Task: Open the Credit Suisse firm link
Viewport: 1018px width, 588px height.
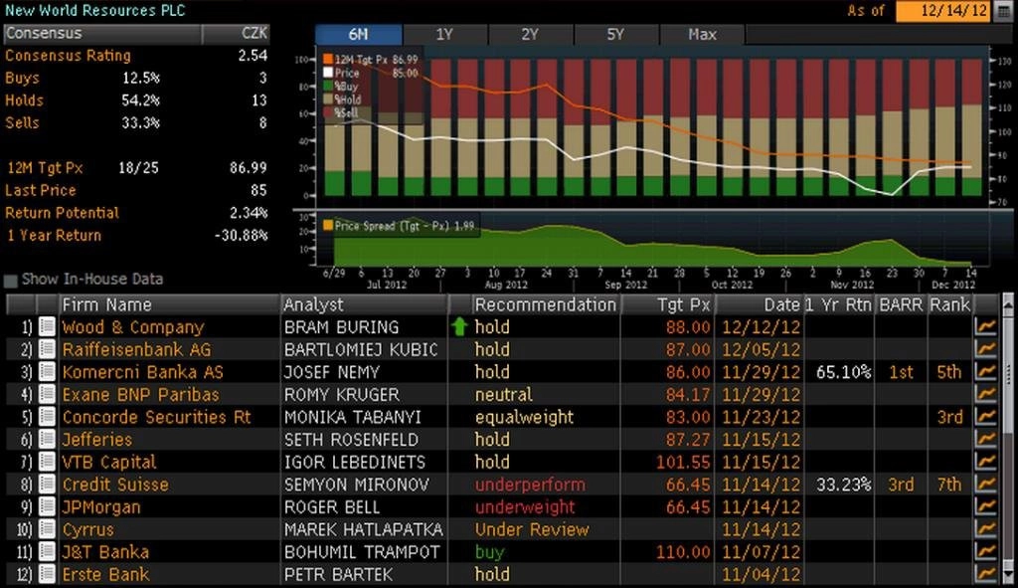Action: click(115, 485)
